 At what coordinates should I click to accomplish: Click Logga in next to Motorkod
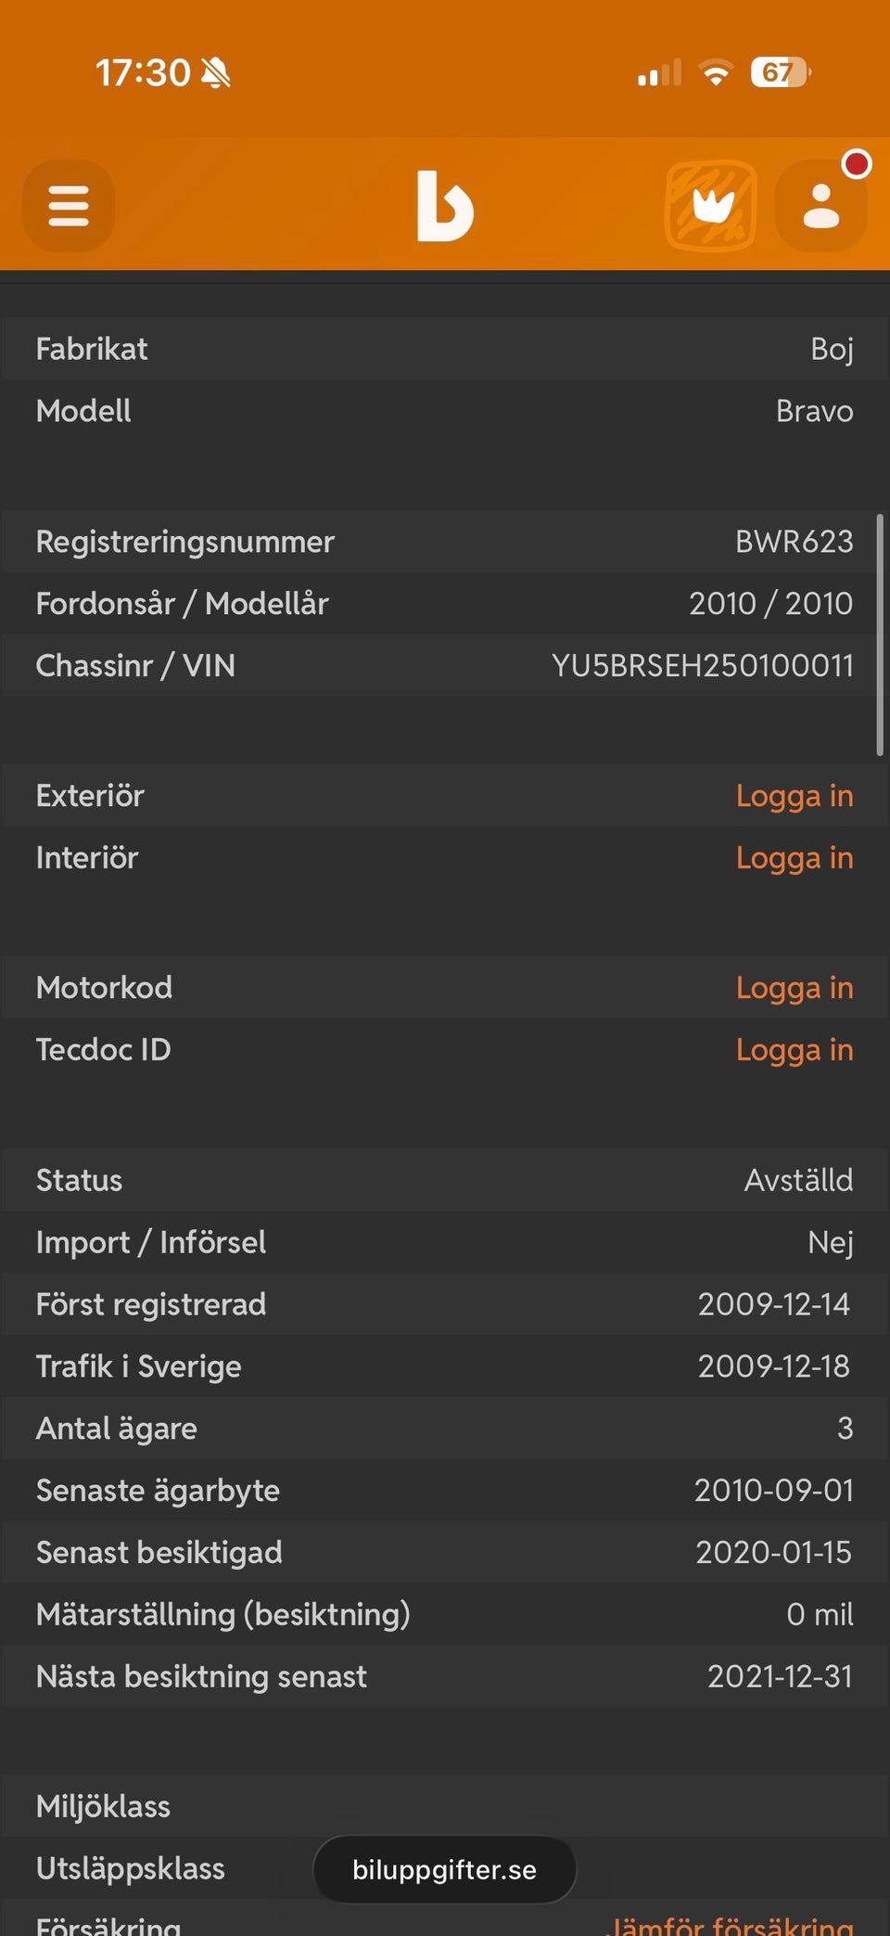(x=794, y=988)
